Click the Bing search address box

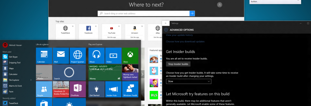click(143, 13)
